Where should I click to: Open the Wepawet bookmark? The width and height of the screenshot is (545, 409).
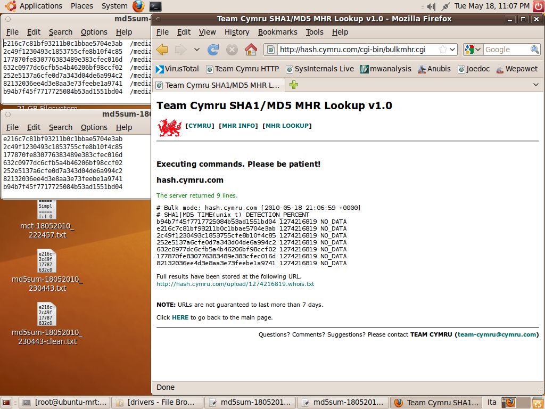click(x=517, y=69)
